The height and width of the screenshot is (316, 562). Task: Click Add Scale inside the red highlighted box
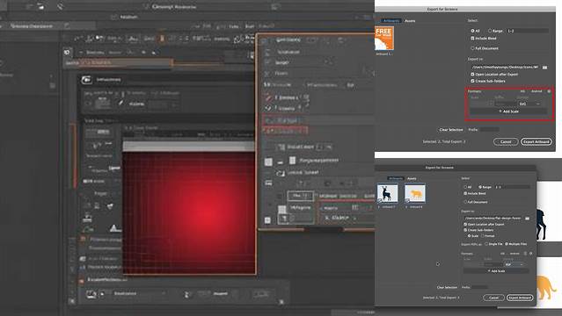(508, 111)
